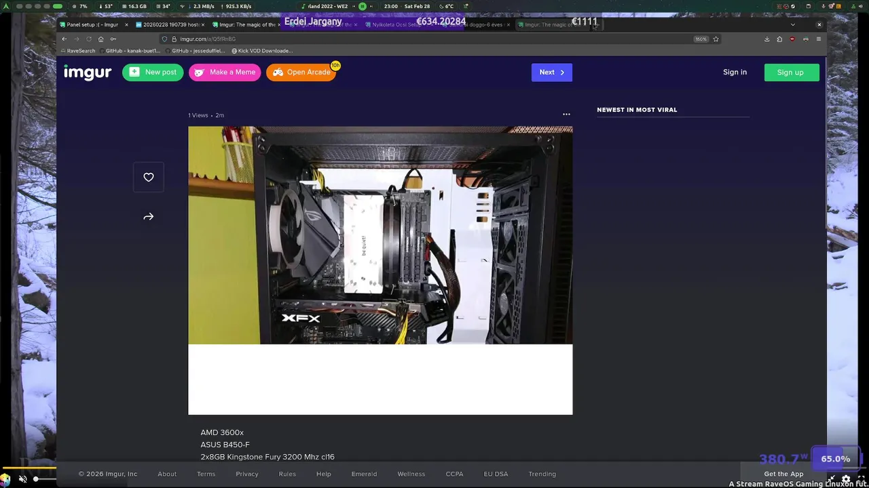Share the post with the arrow icon

coord(149,217)
